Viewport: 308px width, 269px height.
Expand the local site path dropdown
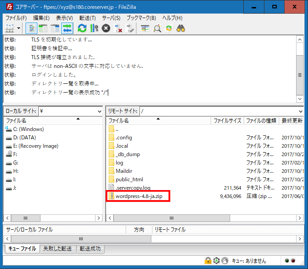pyautogui.click(x=99, y=112)
